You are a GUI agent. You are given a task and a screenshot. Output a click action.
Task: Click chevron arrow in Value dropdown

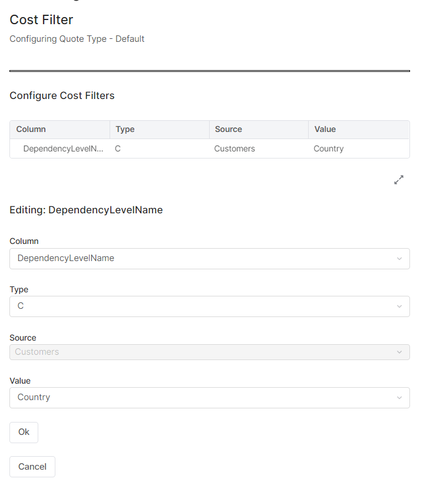399,398
